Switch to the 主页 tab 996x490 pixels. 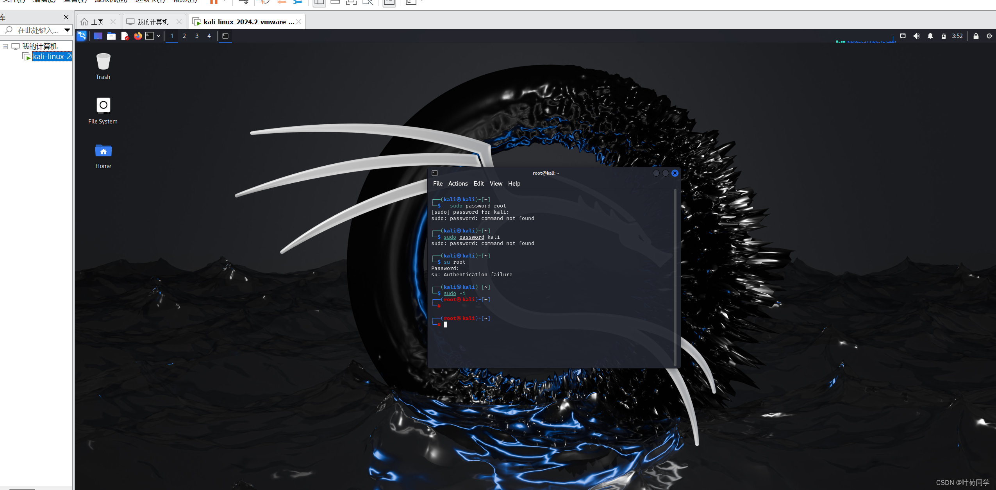pos(97,22)
